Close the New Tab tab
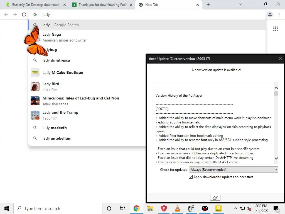Screen dimensions: 285x214 click(198, 5)
